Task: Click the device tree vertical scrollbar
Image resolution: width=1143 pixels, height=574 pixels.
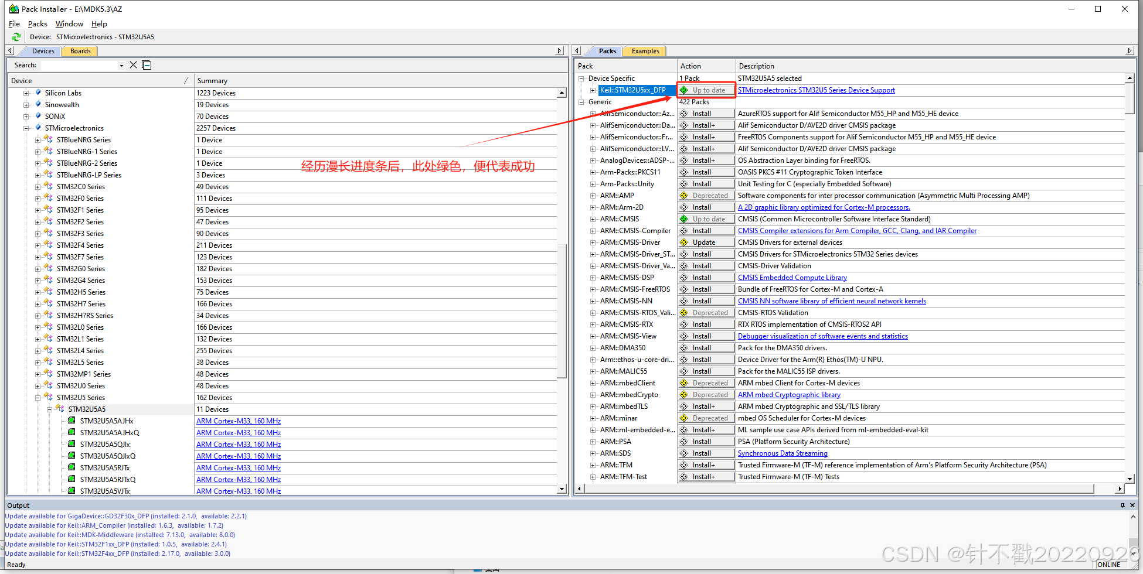Action: coord(562,310)
